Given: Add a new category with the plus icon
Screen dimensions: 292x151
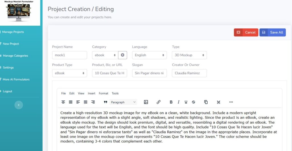Looking at the screenshot, I should [x=123, y=55].
